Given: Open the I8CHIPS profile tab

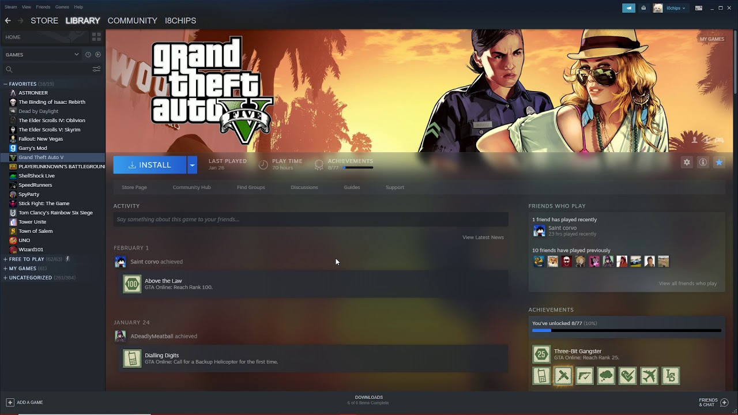Looking at the screenshot, I should point(180,20).
